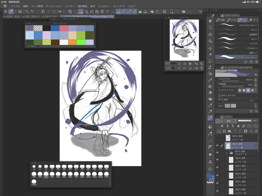This screenshot has width=262, height=196.
Task: Click the Flip horizontal icon in command bar
Action: (x=59, y=12)
